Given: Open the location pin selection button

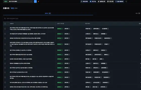Looking at the screenshot, I should 110,1.
